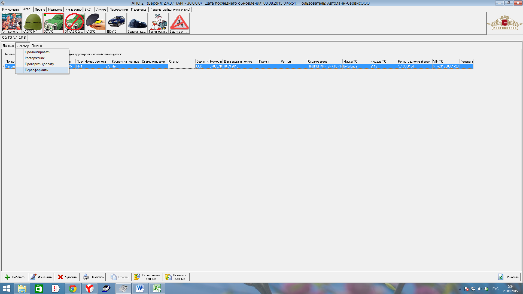The image size is (523, 294).
Task: Sort by Корректная запись column header
Action: point(126,62)
